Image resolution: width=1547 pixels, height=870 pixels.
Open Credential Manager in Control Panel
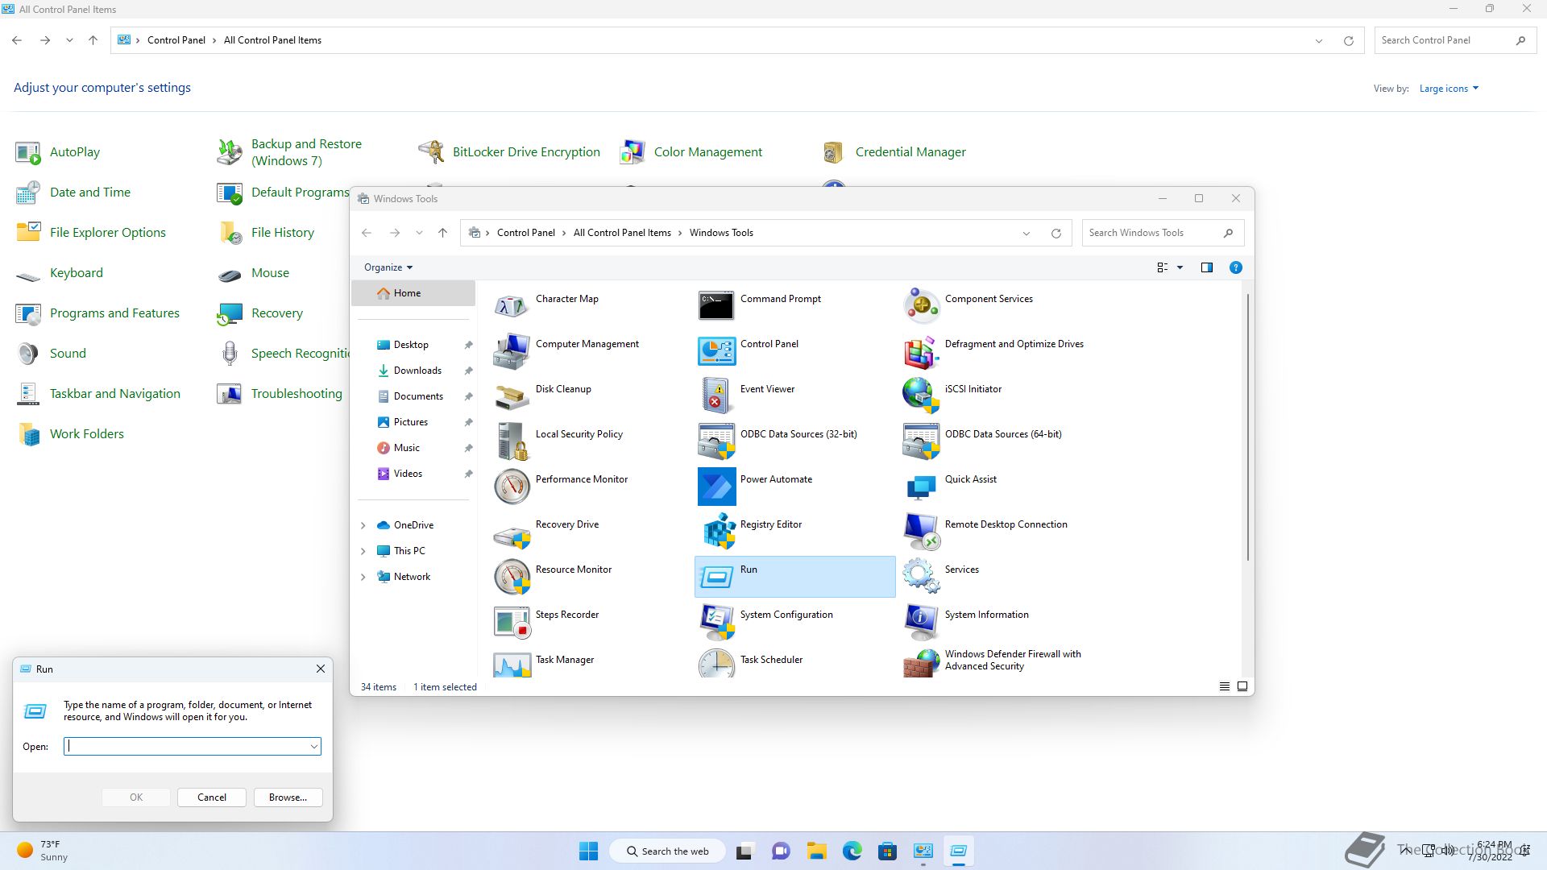click(894, 152)
